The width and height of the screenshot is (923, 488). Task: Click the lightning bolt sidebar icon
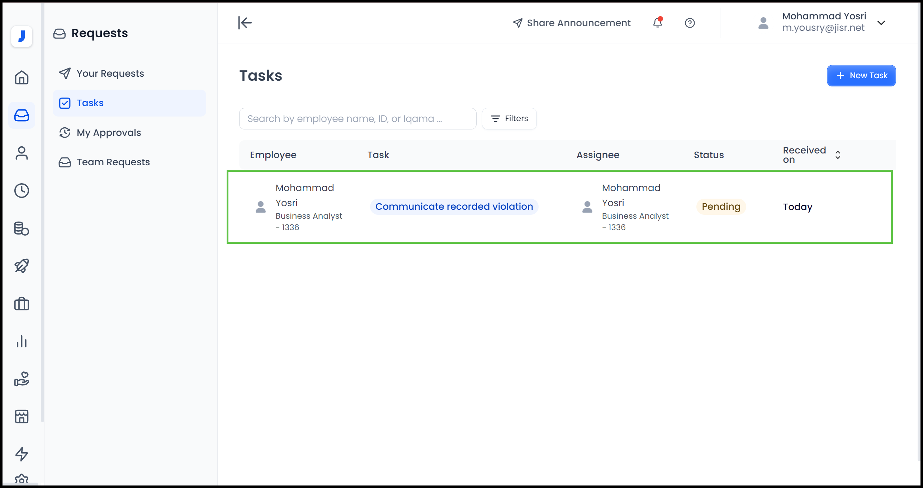(x=22, y=454)
